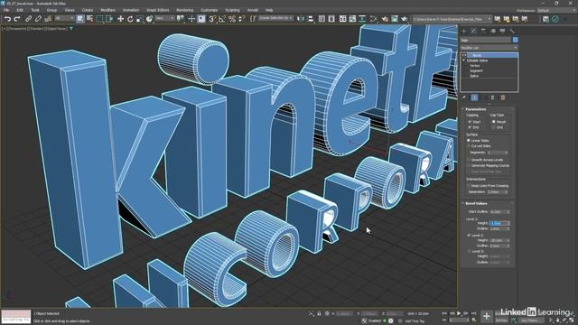This screenshot has width=578, height=325.
Task: Activate the Select Object tool
Action: (x=80, y=19)
